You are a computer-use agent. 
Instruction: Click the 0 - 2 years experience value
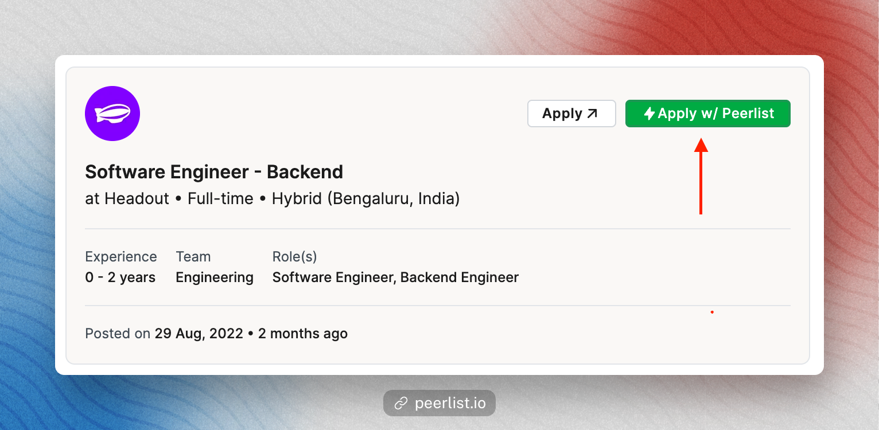click(120, 277)
